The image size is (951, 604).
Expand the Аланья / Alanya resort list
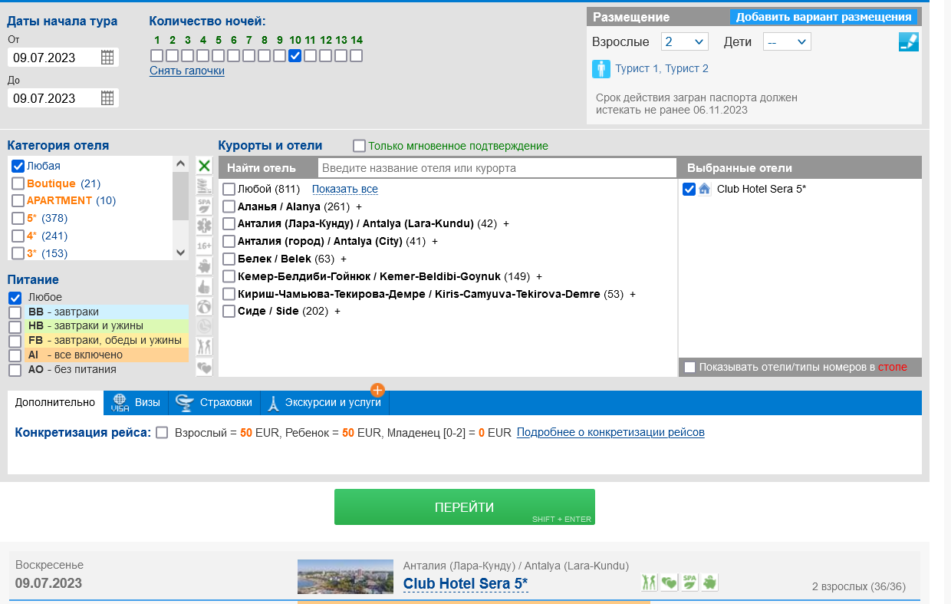point(359,206)
